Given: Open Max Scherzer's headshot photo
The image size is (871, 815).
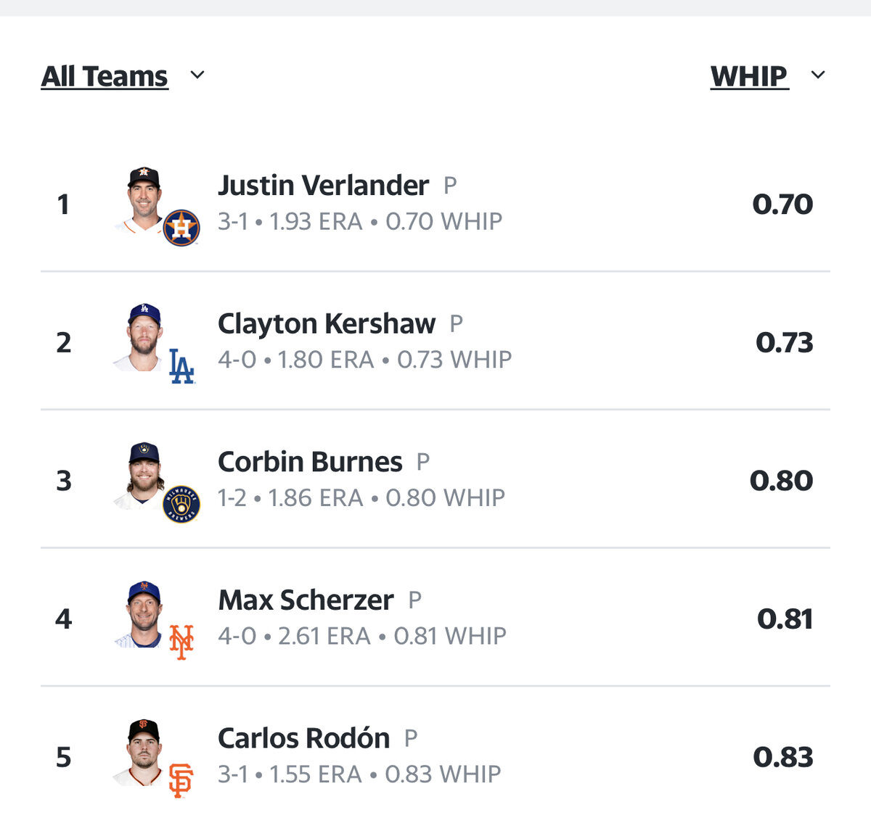Looking at the screenshot, I should coord(143,613).
